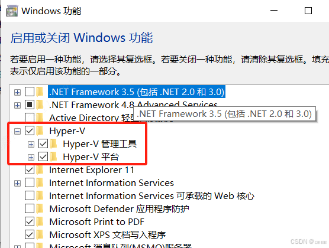Click the Hyper-V 平台 folder icon

coord(53,157)
